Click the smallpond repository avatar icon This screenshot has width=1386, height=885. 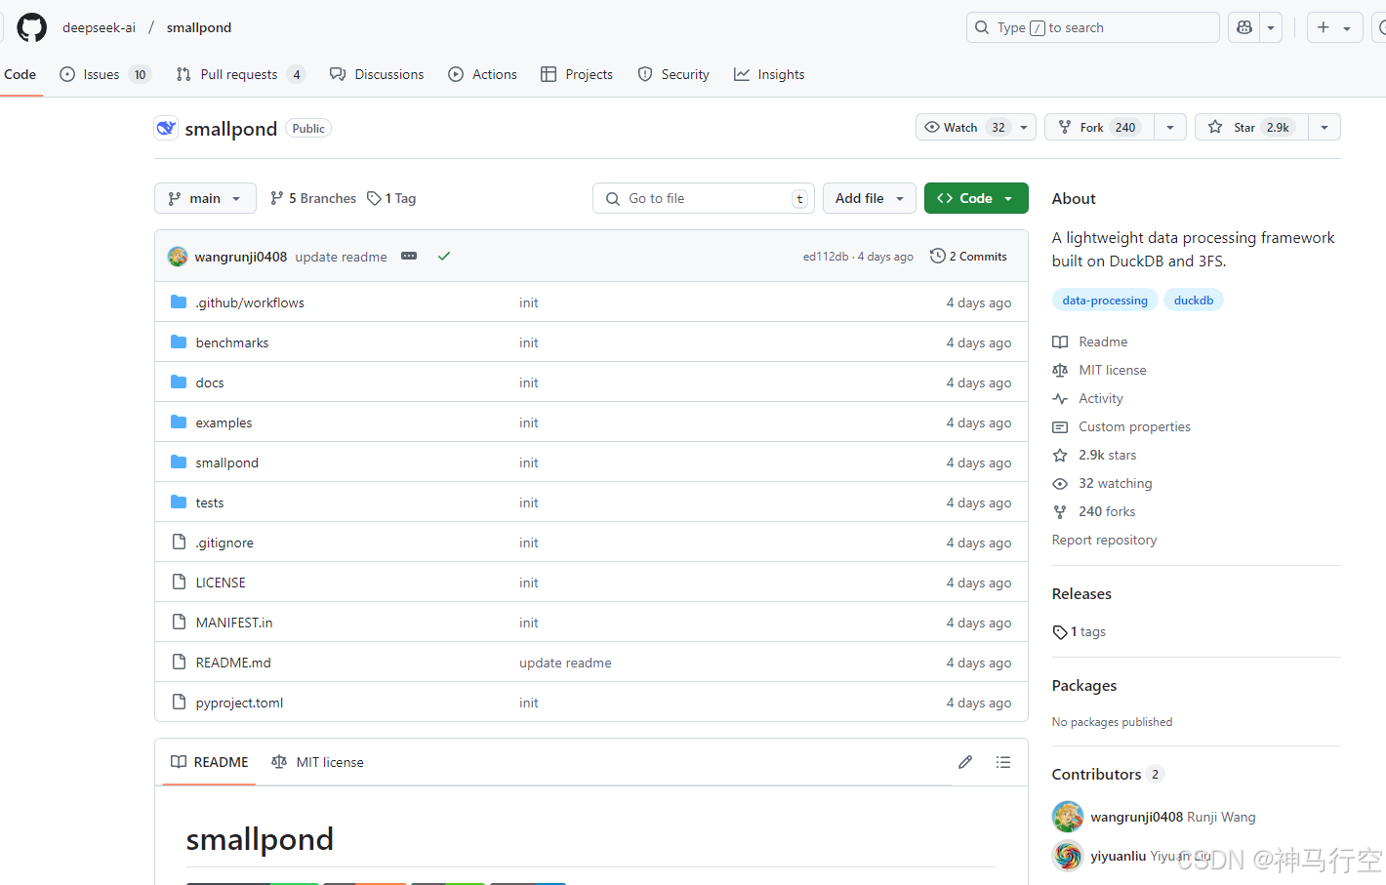pyautogui.click(x=166, y=128)
